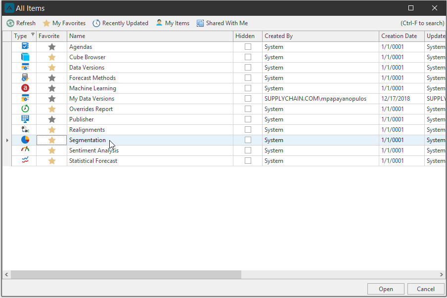The height and width of the screenshot is (298, 447).
Task: Toggle favorite star for Forecast Methods
Action: [52, 78]
